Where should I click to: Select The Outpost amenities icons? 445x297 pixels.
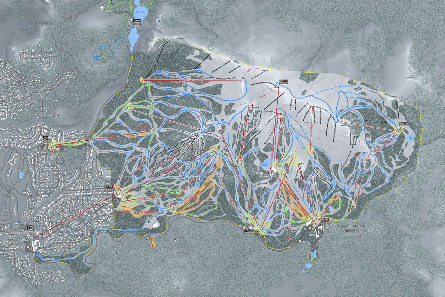click(403, 123)
